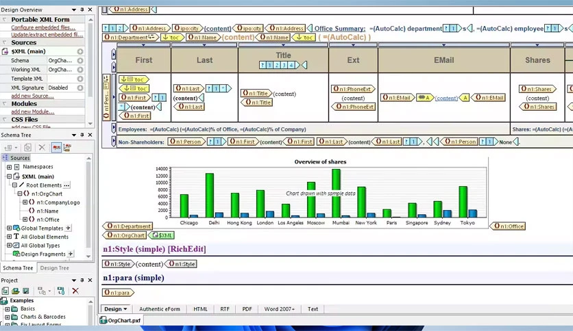Collapse the Portable XML Form section
This screenshot has width=573, height=331.
(4, 20)
